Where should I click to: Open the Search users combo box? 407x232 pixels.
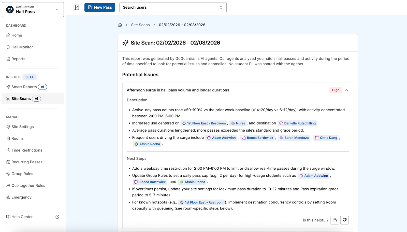[x=173, y=7]
